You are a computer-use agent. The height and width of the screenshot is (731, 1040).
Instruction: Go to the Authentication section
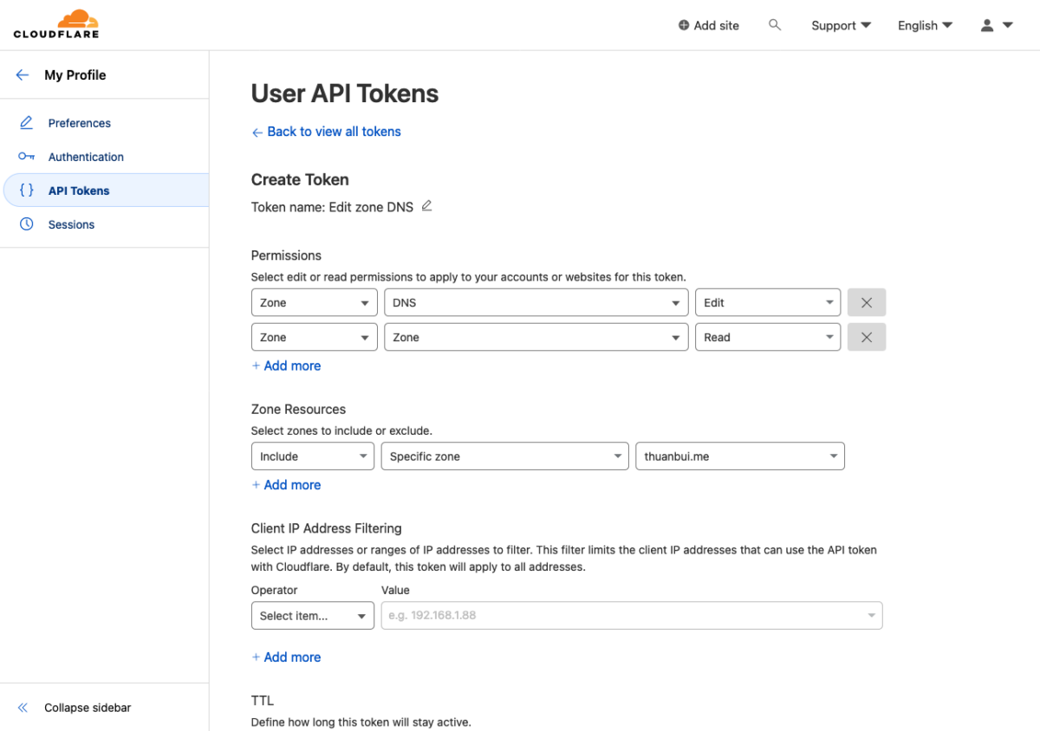(x=86, y=157)
